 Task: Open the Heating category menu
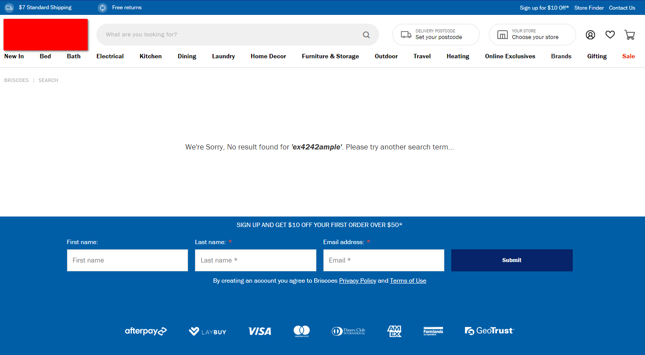(458, 56)
